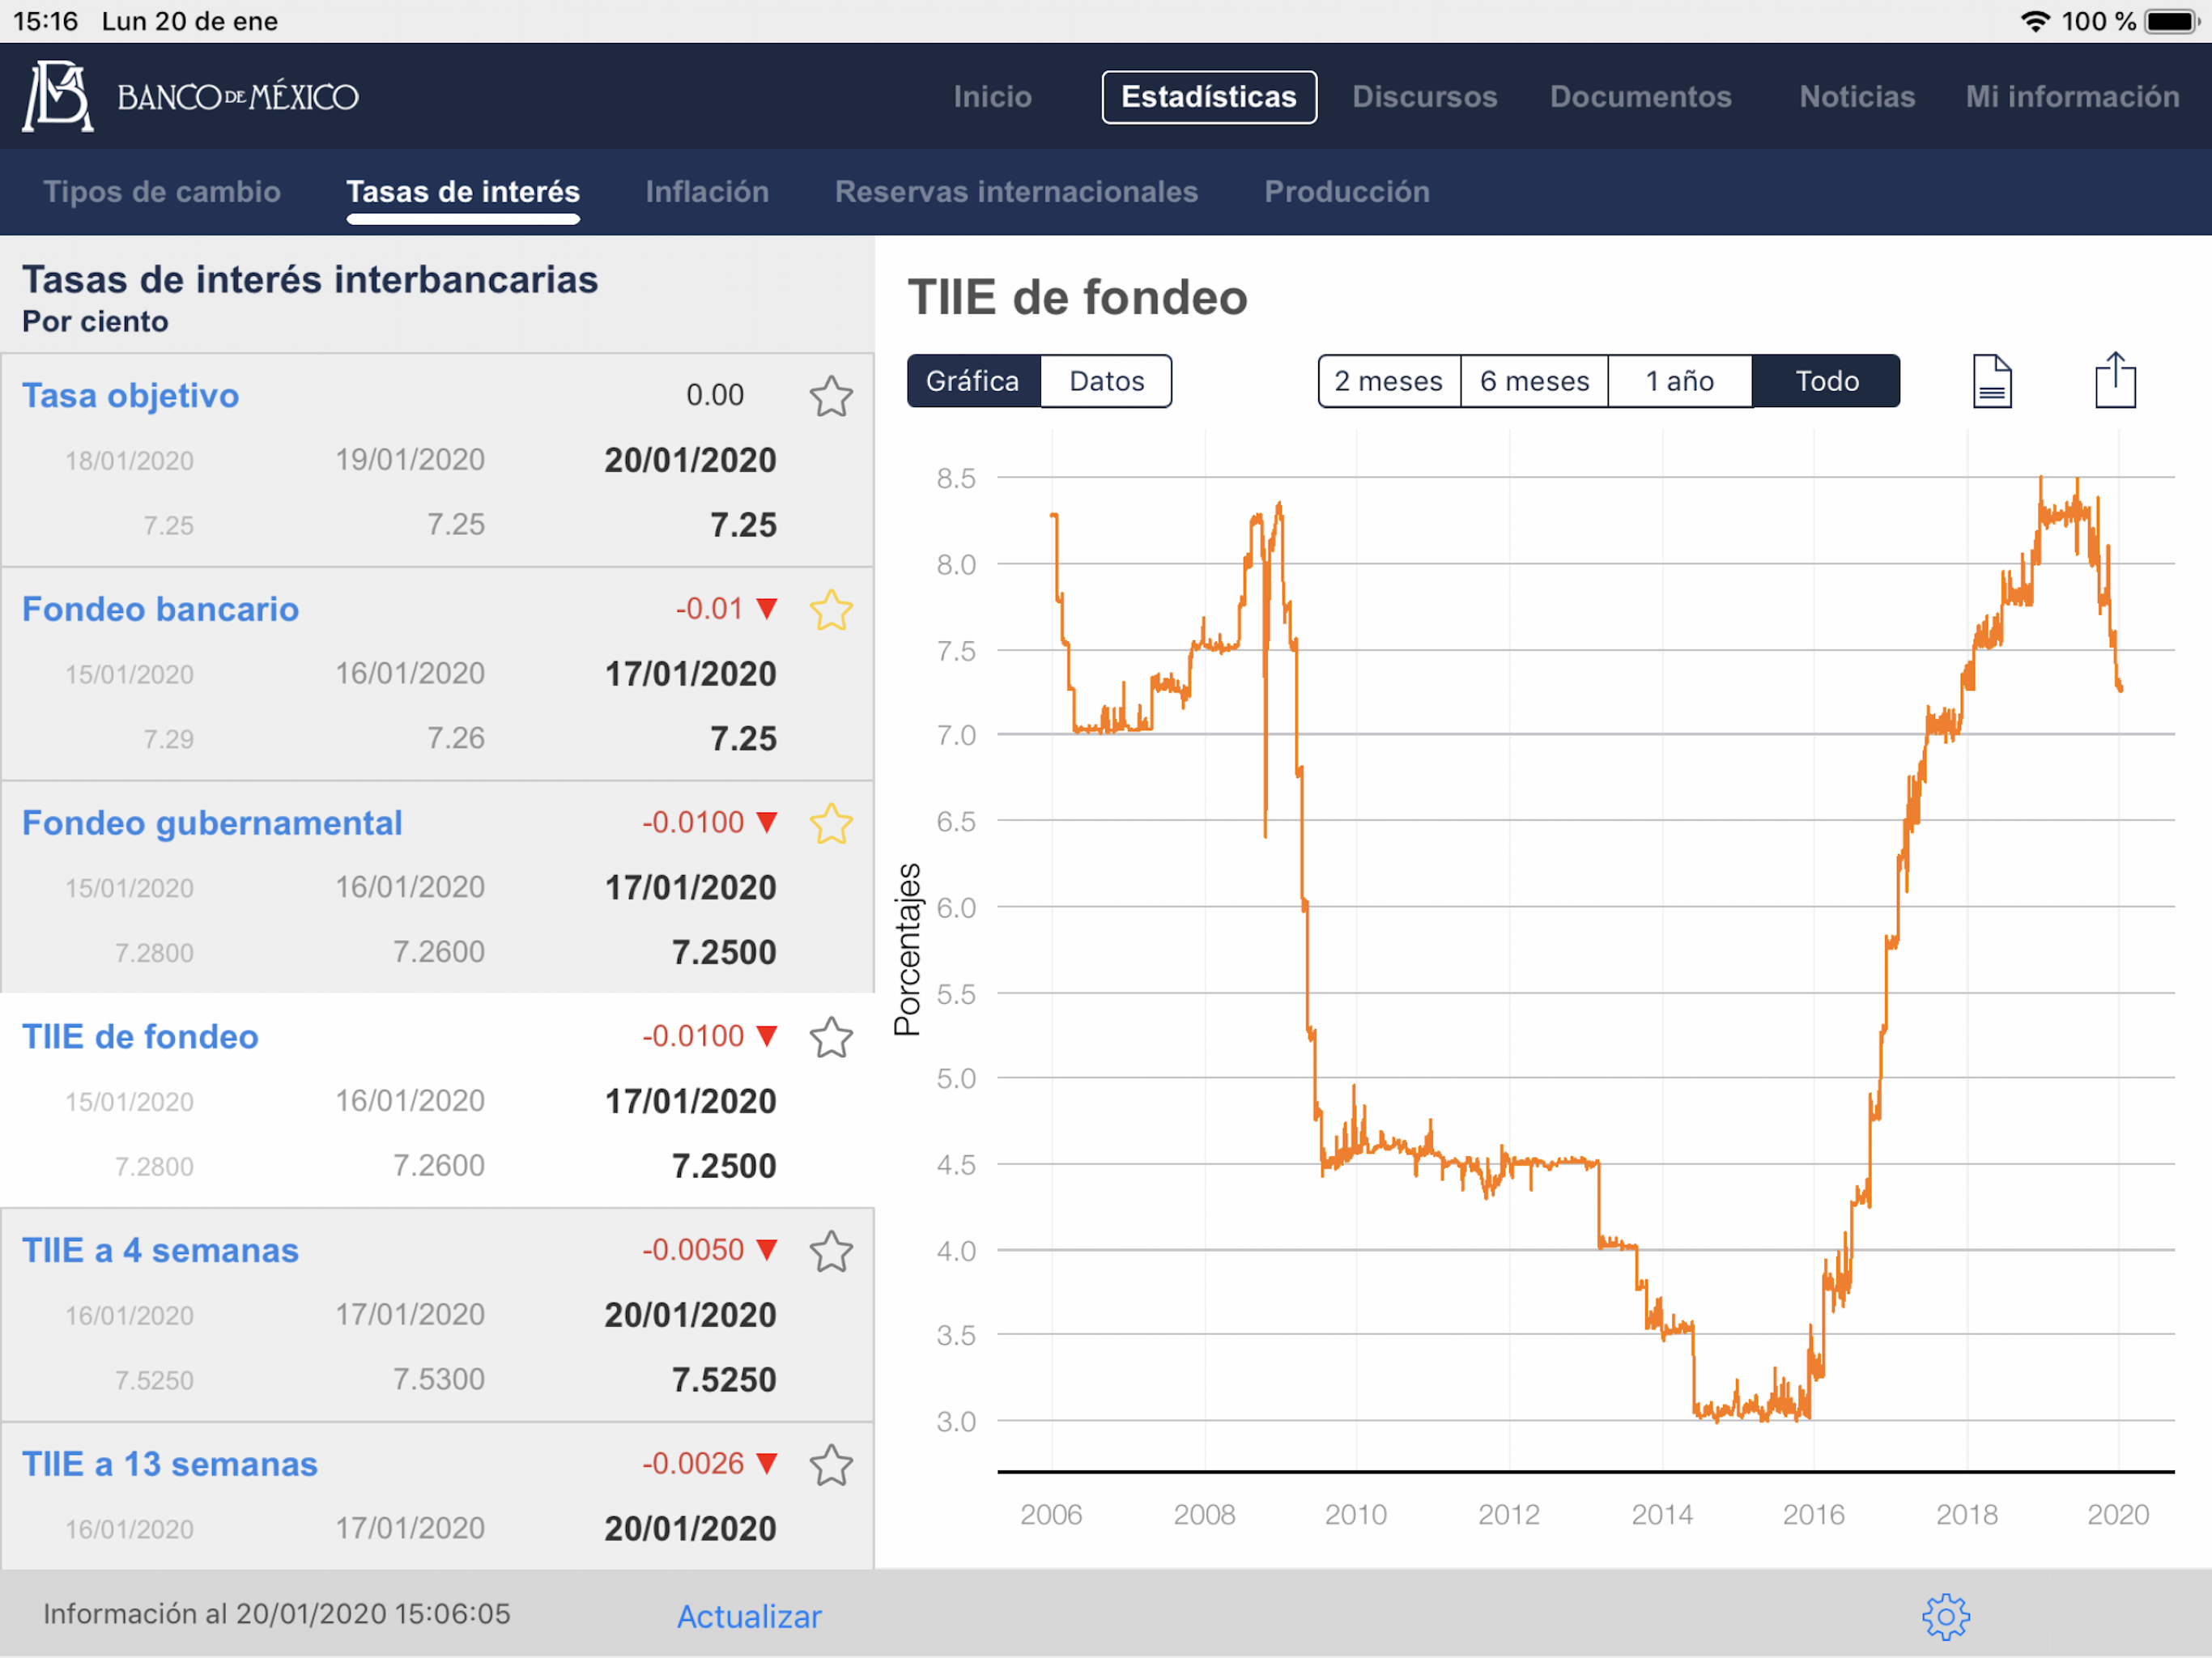
Task: Open the Fondeo gubernamental series
Action: pyautogui.click(x=212, y=823)
